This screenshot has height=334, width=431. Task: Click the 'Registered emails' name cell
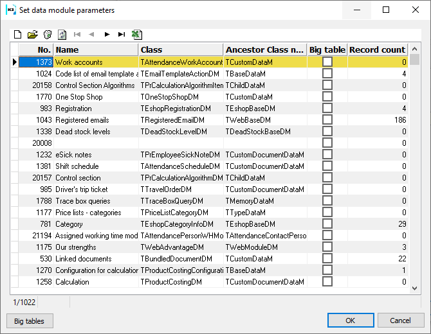pyautogui.click(x=96, y=119)
